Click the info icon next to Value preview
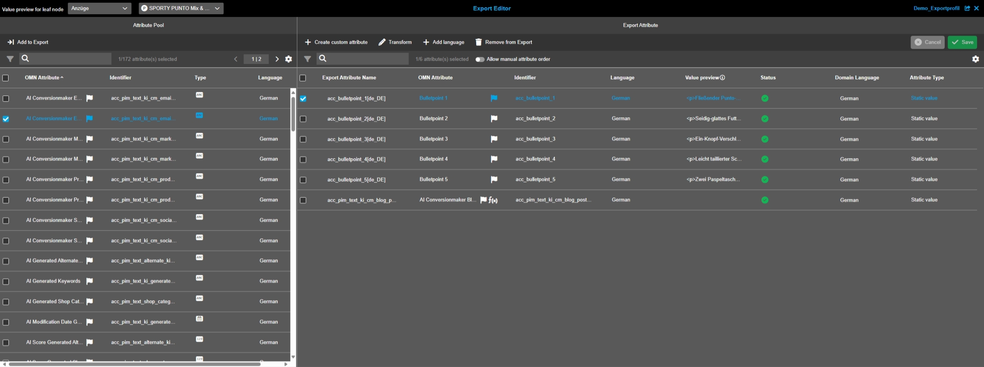 pos(722,78)
